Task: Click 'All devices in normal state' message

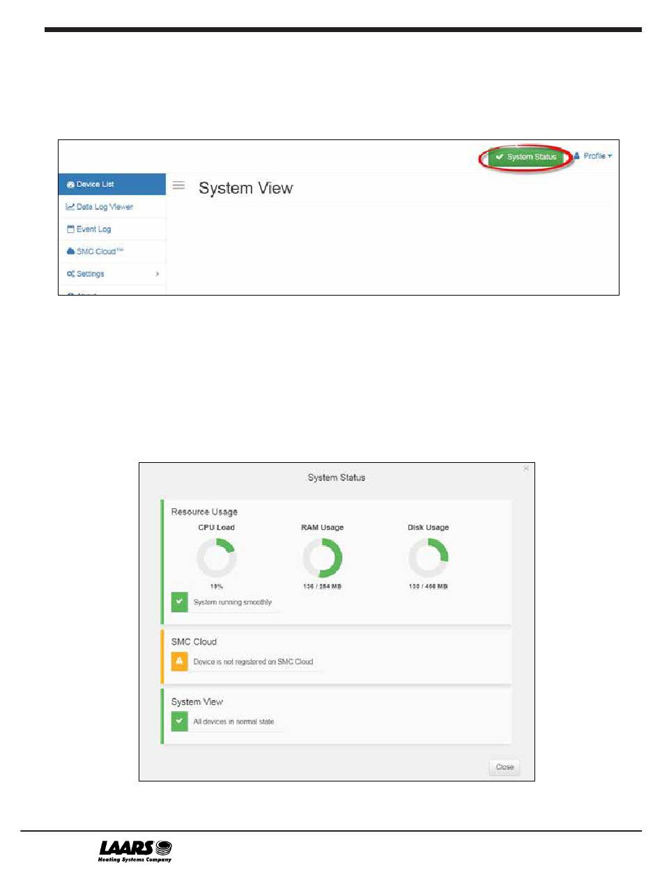Action: [x=234, y=722]
